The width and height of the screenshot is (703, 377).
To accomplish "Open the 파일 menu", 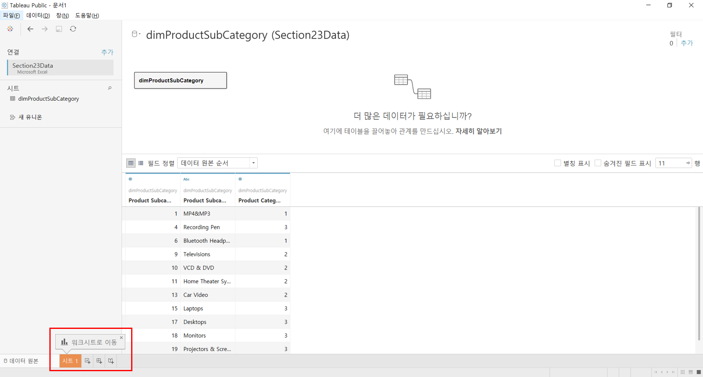I will point(11,15).
